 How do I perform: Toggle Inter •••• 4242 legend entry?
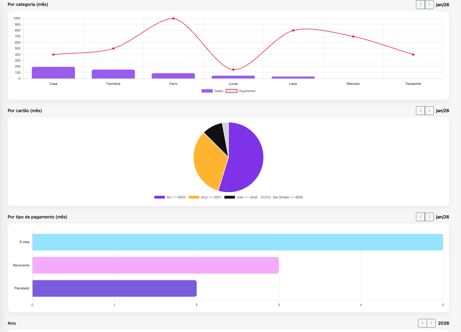[x=241, y=197]
